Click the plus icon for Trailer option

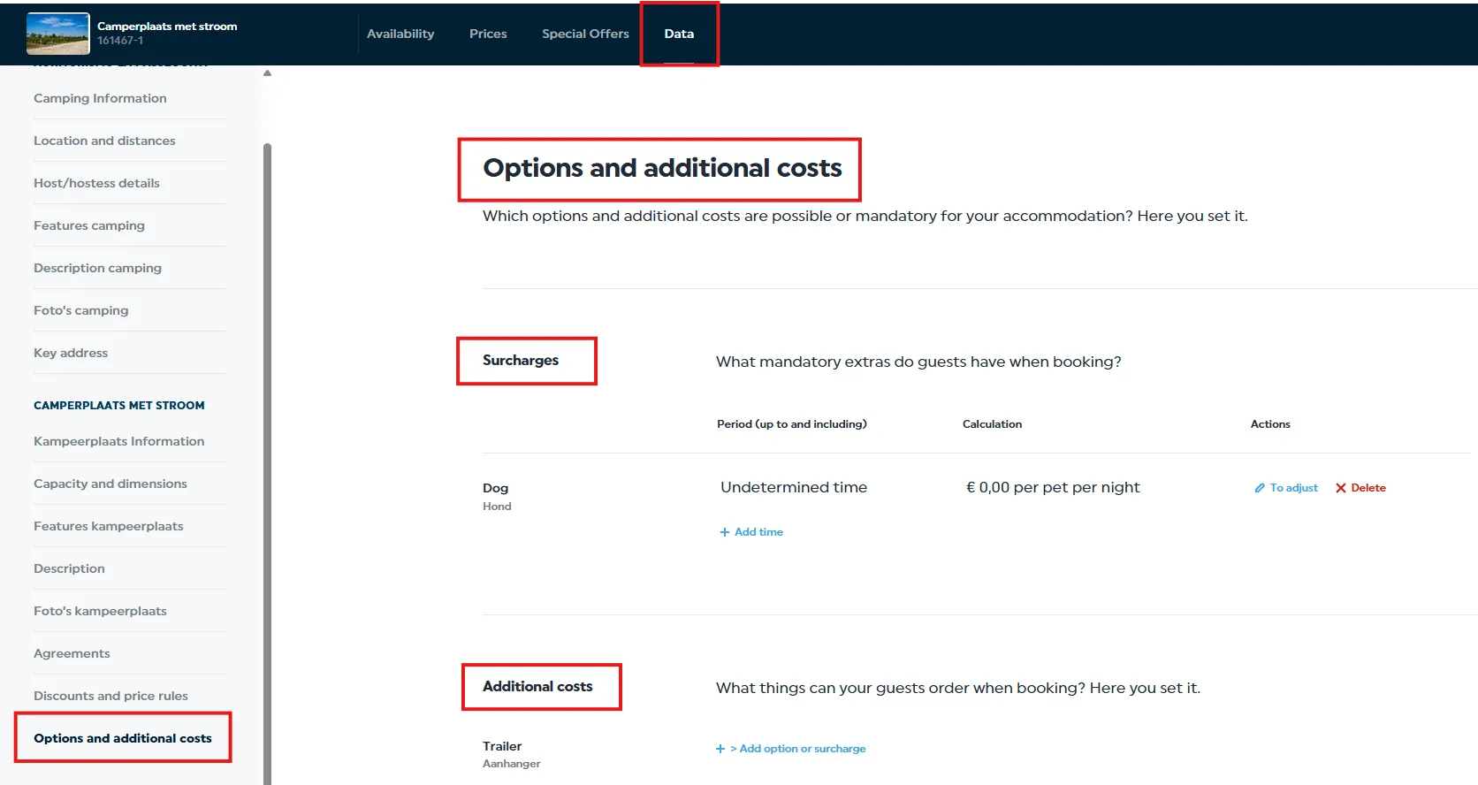coord(720,749)
